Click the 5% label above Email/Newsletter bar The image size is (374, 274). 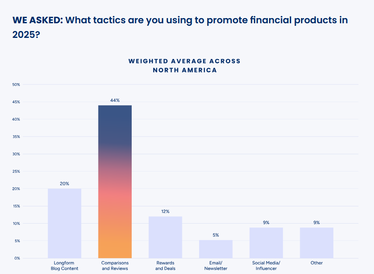pyautogui.click(x=216, y=235)
